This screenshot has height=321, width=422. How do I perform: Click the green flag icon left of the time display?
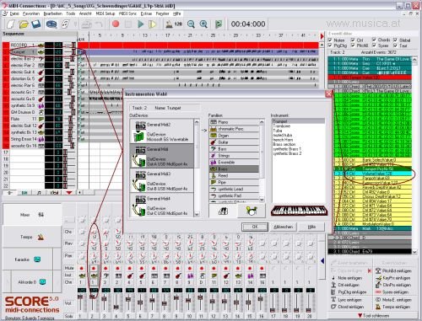tap(219, 24)
